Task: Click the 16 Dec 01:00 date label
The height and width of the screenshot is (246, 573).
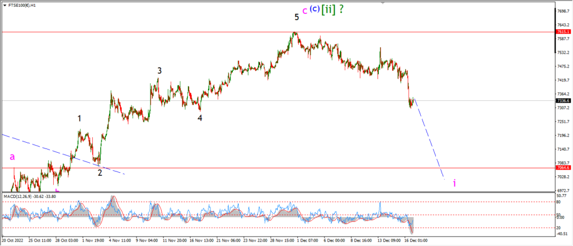Action: 416,240
